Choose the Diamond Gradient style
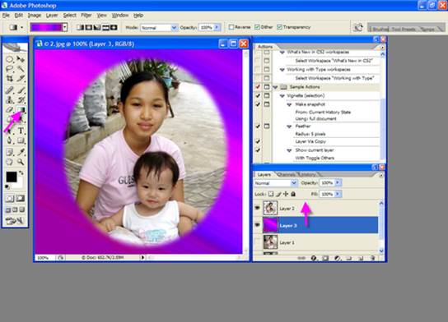The image size is (448, 322). coord(114,27)
